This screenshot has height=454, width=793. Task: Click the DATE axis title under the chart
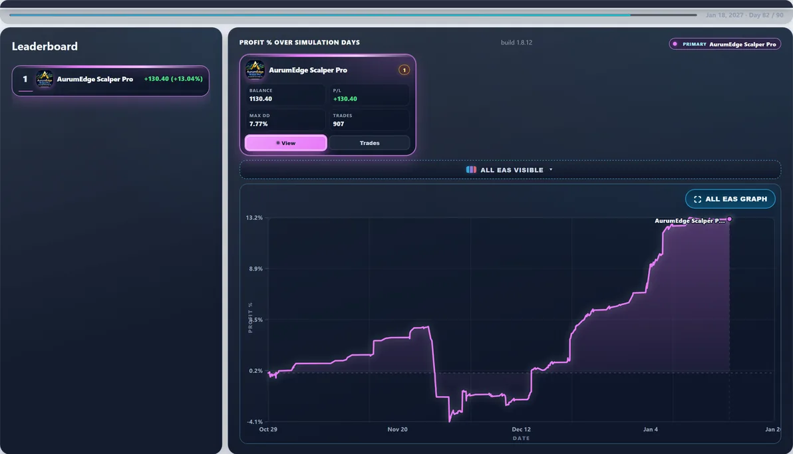tap(521, 438)
